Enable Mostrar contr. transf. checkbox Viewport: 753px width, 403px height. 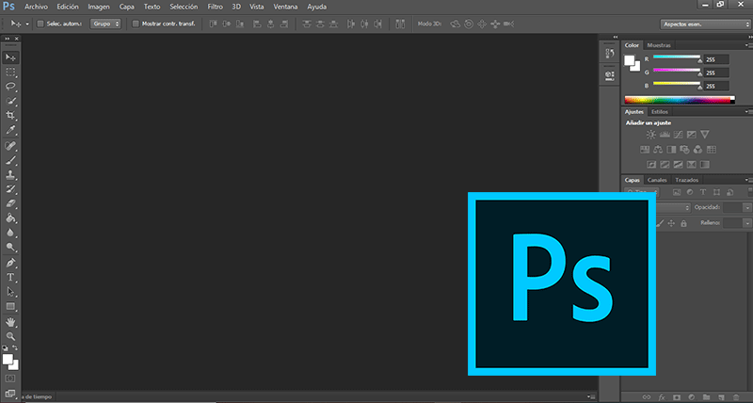[136, 24]
